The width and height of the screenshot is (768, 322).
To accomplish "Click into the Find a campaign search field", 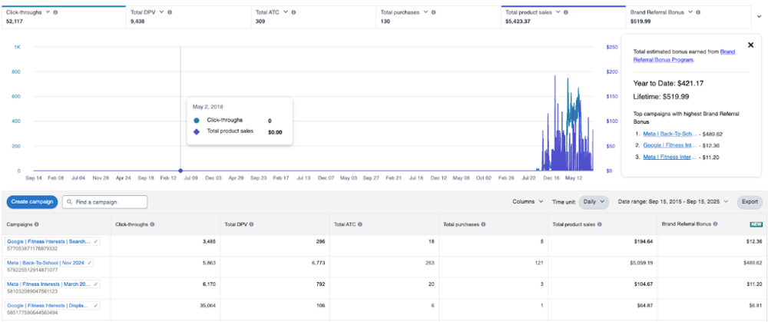I will [104, 202].
